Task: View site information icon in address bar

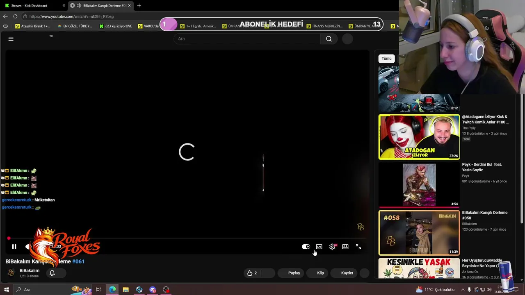Action: (25, 16)
